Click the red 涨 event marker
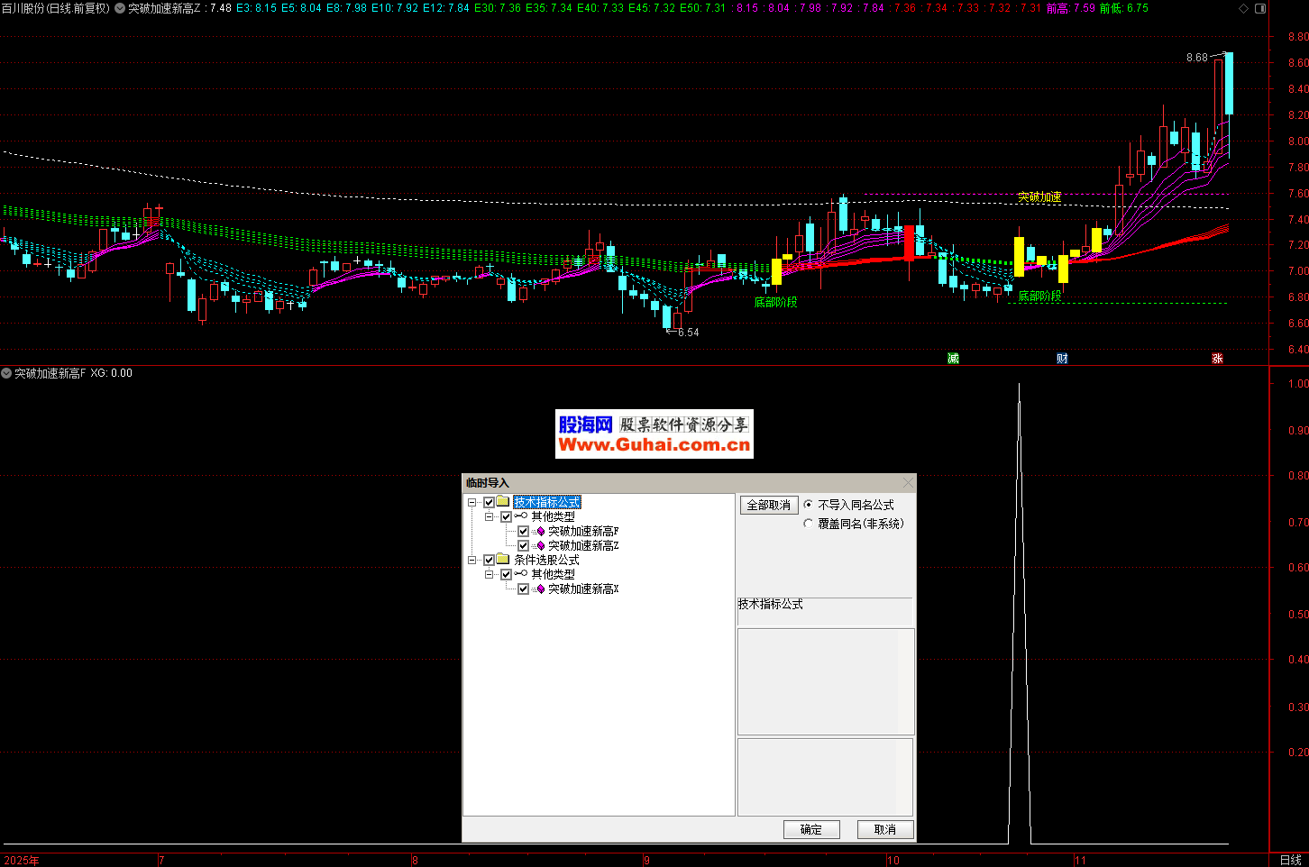 point(1217,359)
